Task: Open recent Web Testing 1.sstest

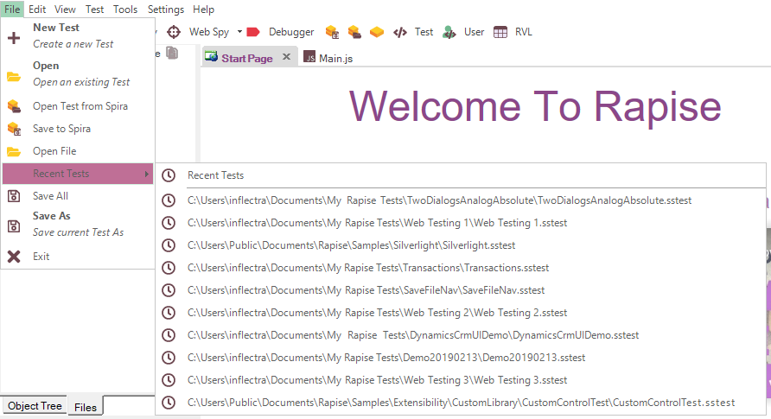Action: [x=461, y=223]
